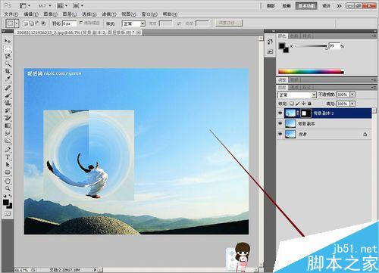Viewport: 379px width, 273px height.
Task: Open the layer blend mode 正常 dropdown
Action: (x=297, y=95)
